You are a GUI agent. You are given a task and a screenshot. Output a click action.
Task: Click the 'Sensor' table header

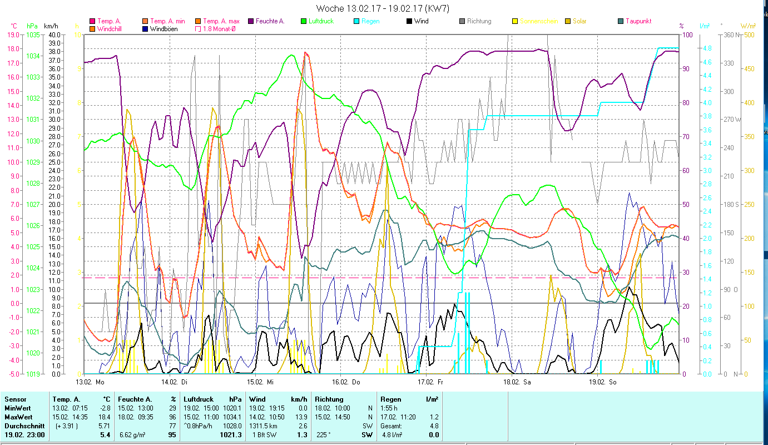point(15,399)
